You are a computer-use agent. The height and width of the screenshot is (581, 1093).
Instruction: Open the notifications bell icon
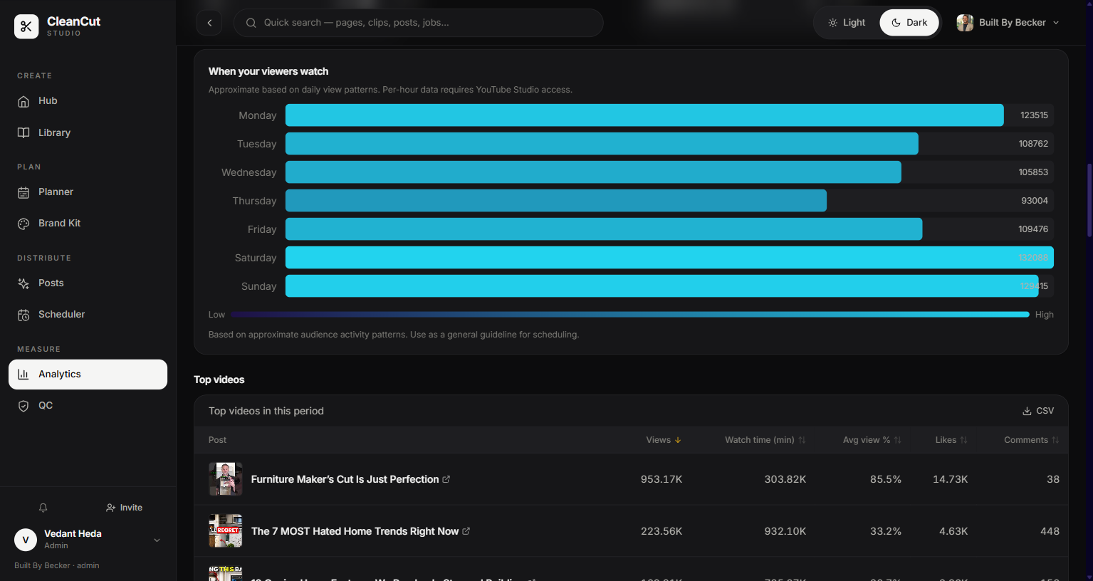tap(43, 508)
